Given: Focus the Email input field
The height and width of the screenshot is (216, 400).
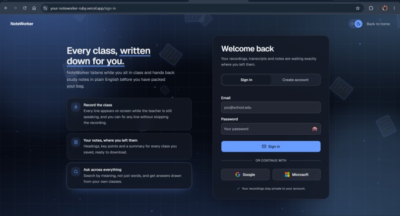Looking at the screenshot, I should click(x=271, y=108).
